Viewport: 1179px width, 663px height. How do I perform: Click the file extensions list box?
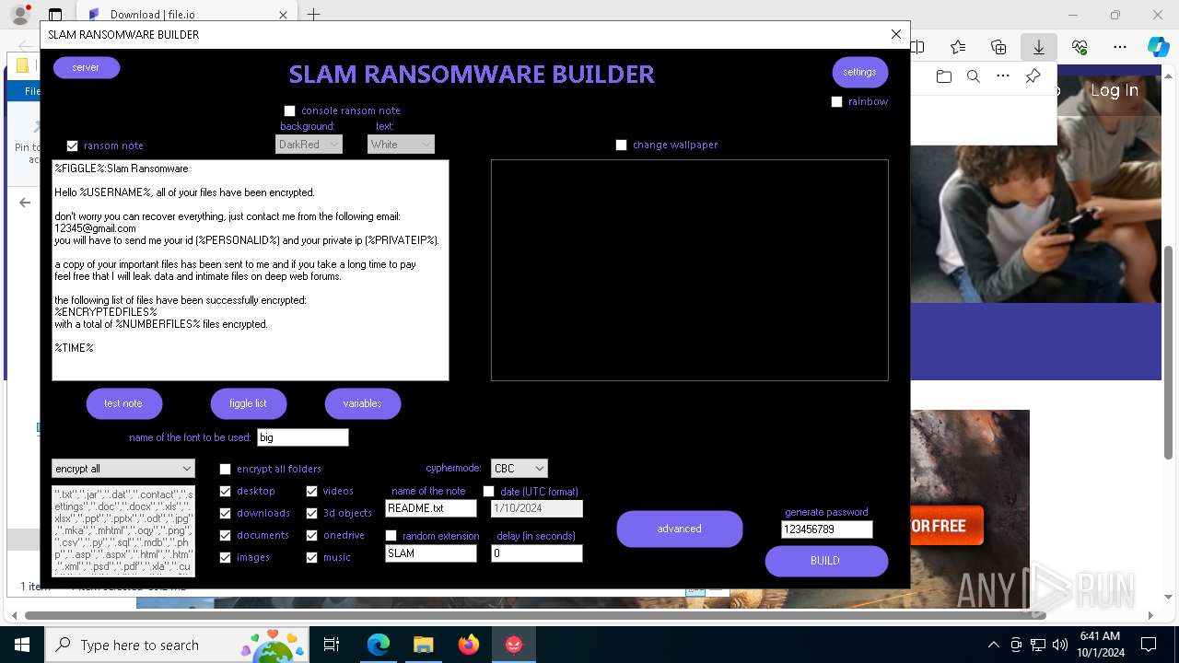[123, 531]
